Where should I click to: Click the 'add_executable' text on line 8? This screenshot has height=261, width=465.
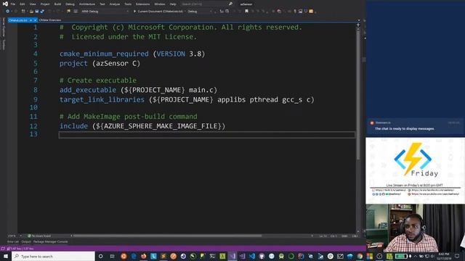pyautogui.click(x=88, y=90)
